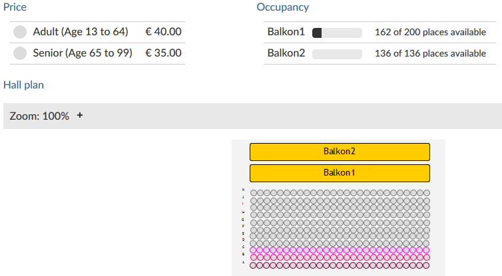This screenshot has width=502, height=276.
Task: Click the Balkon1 occupancy row label
Action: click(x=286, y=32)
